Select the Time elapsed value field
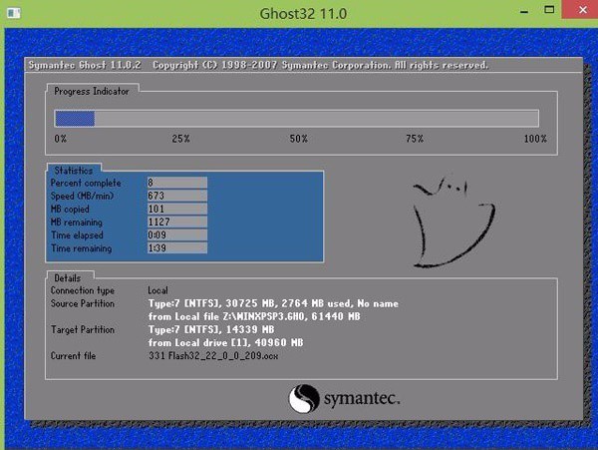This screenshot has height=450, width=598. click(x=175, y=234)
